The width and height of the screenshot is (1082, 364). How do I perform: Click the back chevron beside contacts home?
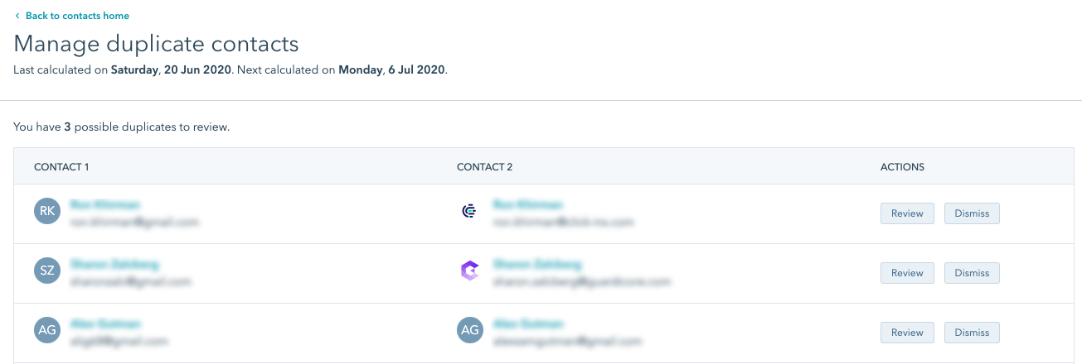[17, 16]
